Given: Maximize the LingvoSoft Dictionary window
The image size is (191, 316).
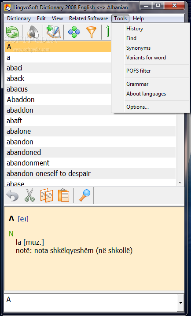Looking at the screenshot, I should (158, 6).
